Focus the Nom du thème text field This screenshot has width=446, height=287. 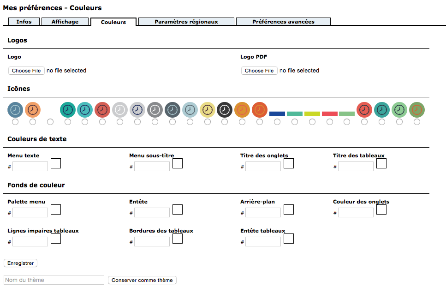[x=54, y=280]
